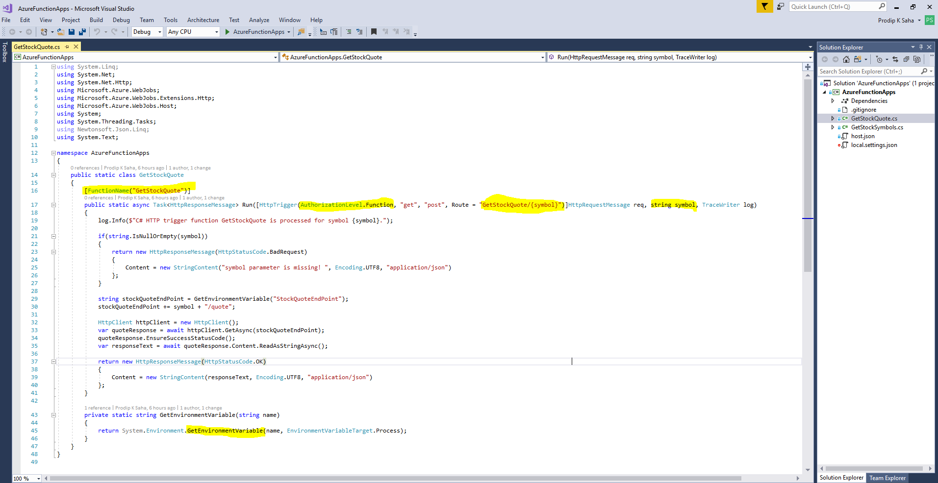Click Collapse All icon in Solution Explorer
This screenshot has height=483, width=938.
tap(906, 59)
